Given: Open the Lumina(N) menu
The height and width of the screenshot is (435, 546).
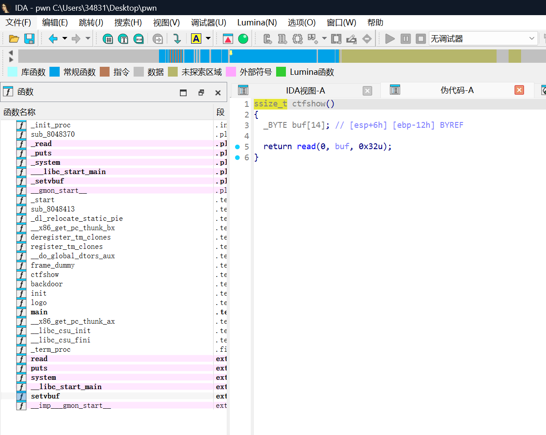Looking at the screenshot, I should pos(257,22).
